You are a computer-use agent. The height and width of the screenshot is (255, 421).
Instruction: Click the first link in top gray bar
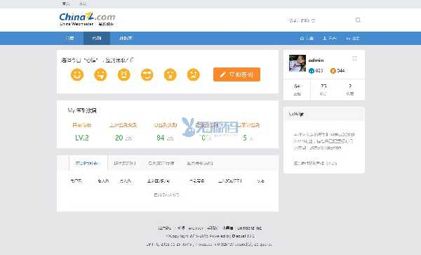(x=66, y=4)
